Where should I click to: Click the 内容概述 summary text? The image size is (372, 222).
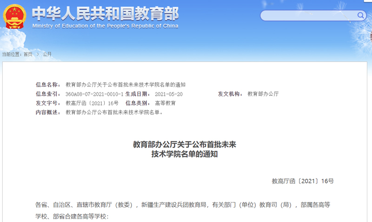[114, 112]
